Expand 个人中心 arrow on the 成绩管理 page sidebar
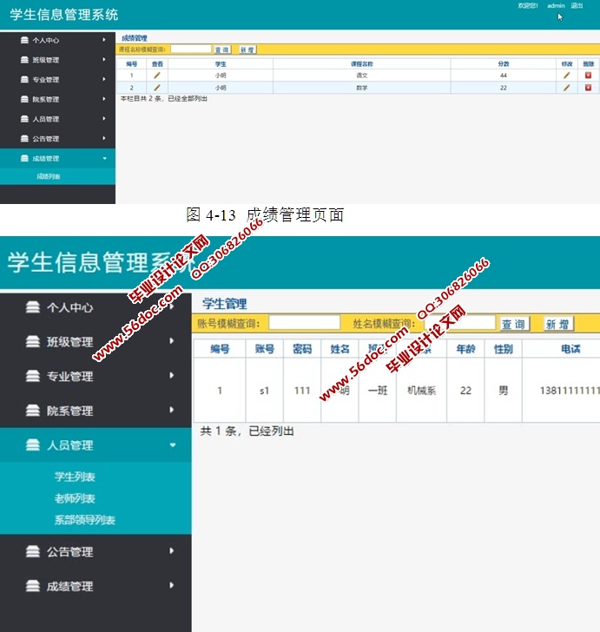The width and height of the screenshot is (600, 632). pyautogui.click(x=104, y=40)
